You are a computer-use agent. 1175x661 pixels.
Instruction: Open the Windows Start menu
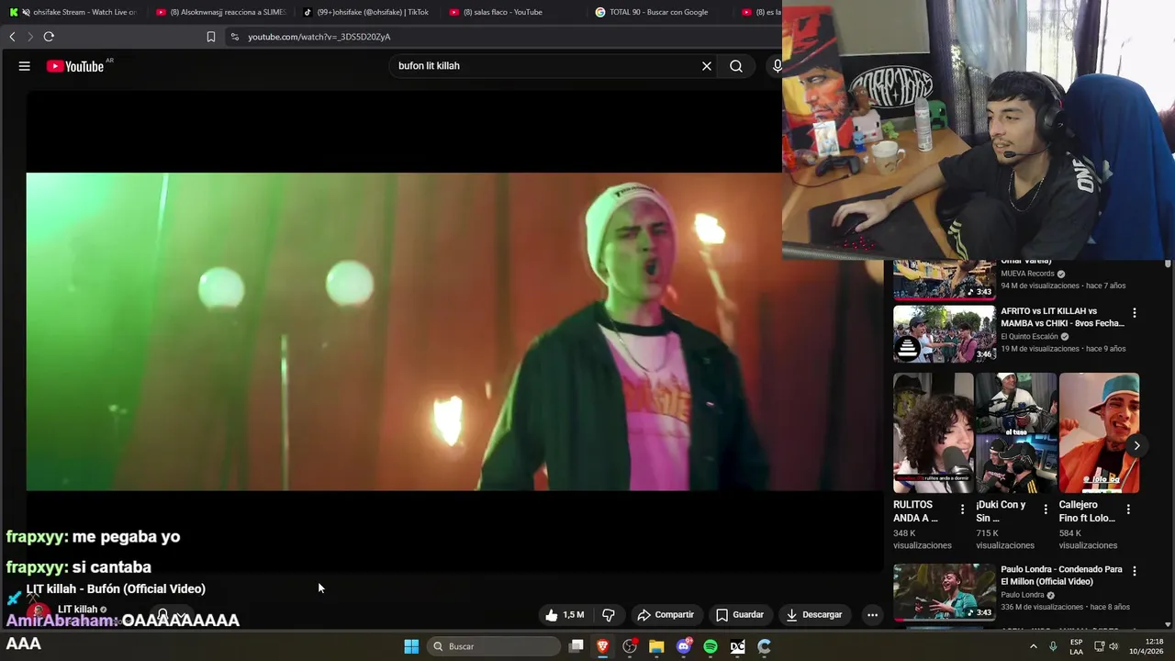411,646
